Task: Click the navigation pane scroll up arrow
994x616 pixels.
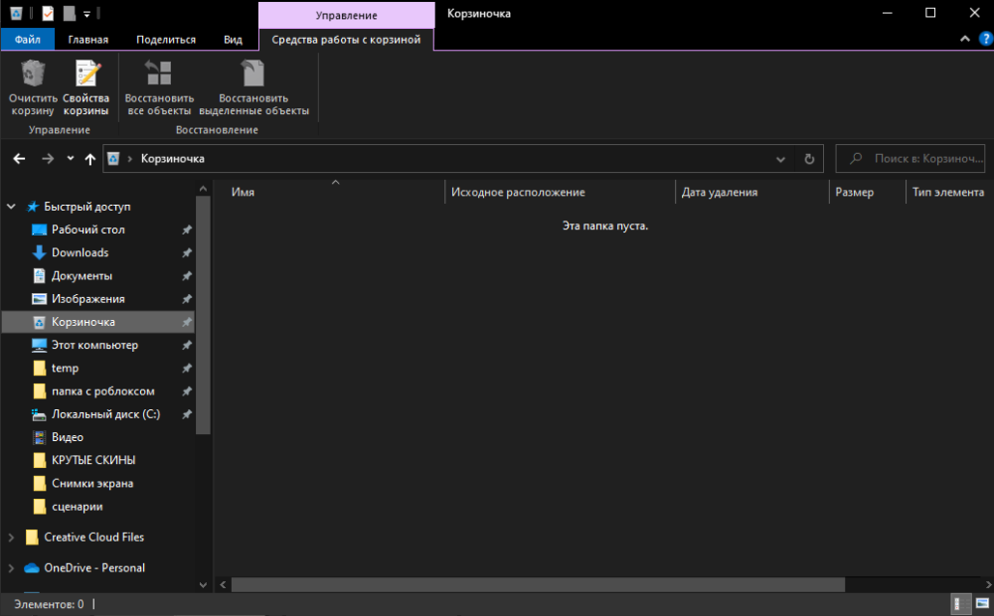Action: (203, 189)
